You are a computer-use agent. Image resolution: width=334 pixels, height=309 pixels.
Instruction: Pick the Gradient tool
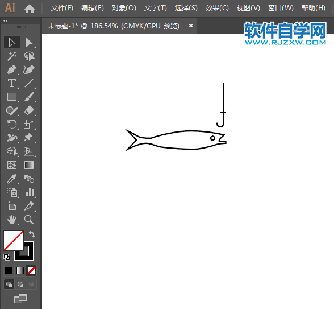pos(29,165)
